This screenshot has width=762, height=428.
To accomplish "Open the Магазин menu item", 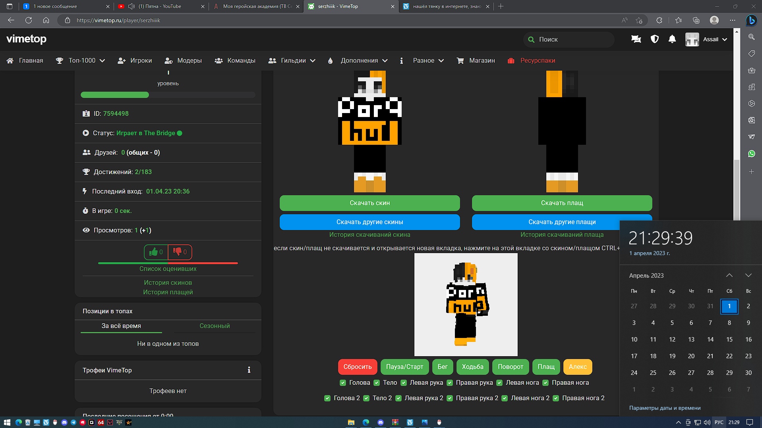I will (476, 61).
